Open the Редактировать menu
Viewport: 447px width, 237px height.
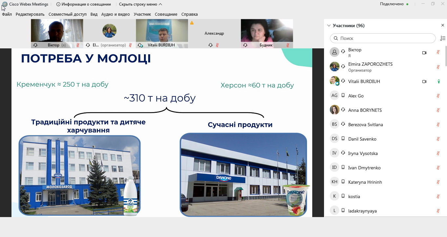tap(30, 14)
